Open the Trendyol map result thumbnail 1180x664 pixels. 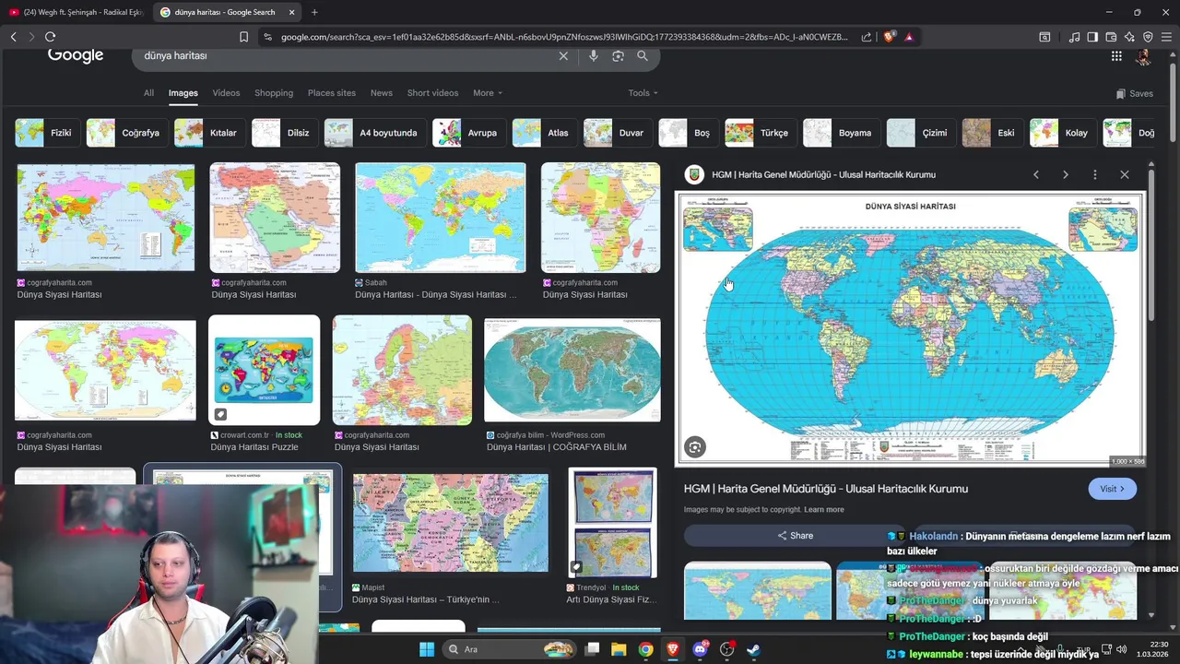coord(613,523)
